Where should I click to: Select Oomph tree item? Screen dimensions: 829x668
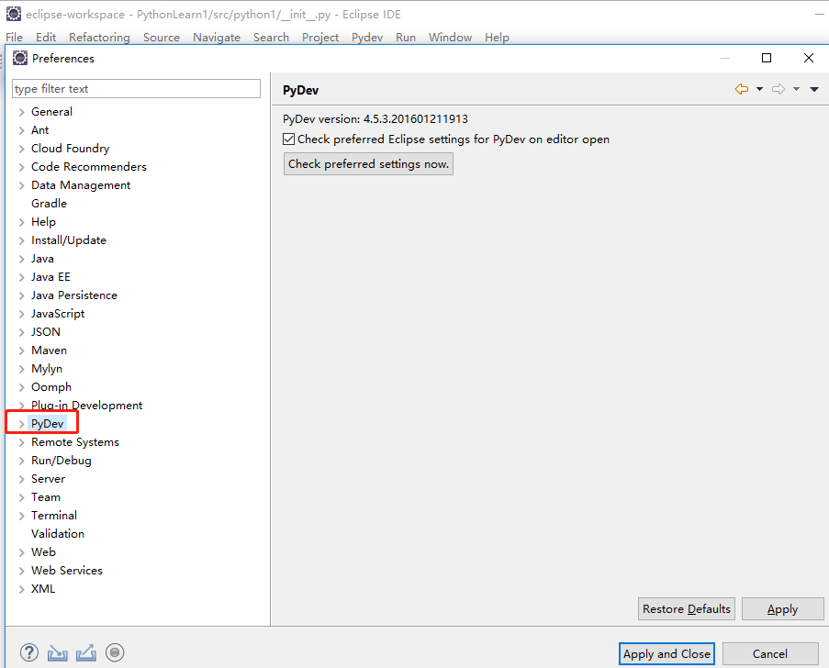tap(51, 387)
